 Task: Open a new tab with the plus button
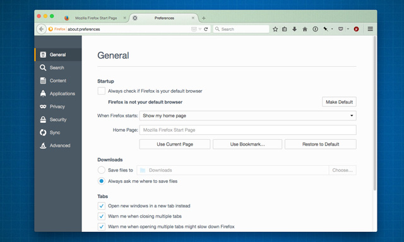click(204, 18)
